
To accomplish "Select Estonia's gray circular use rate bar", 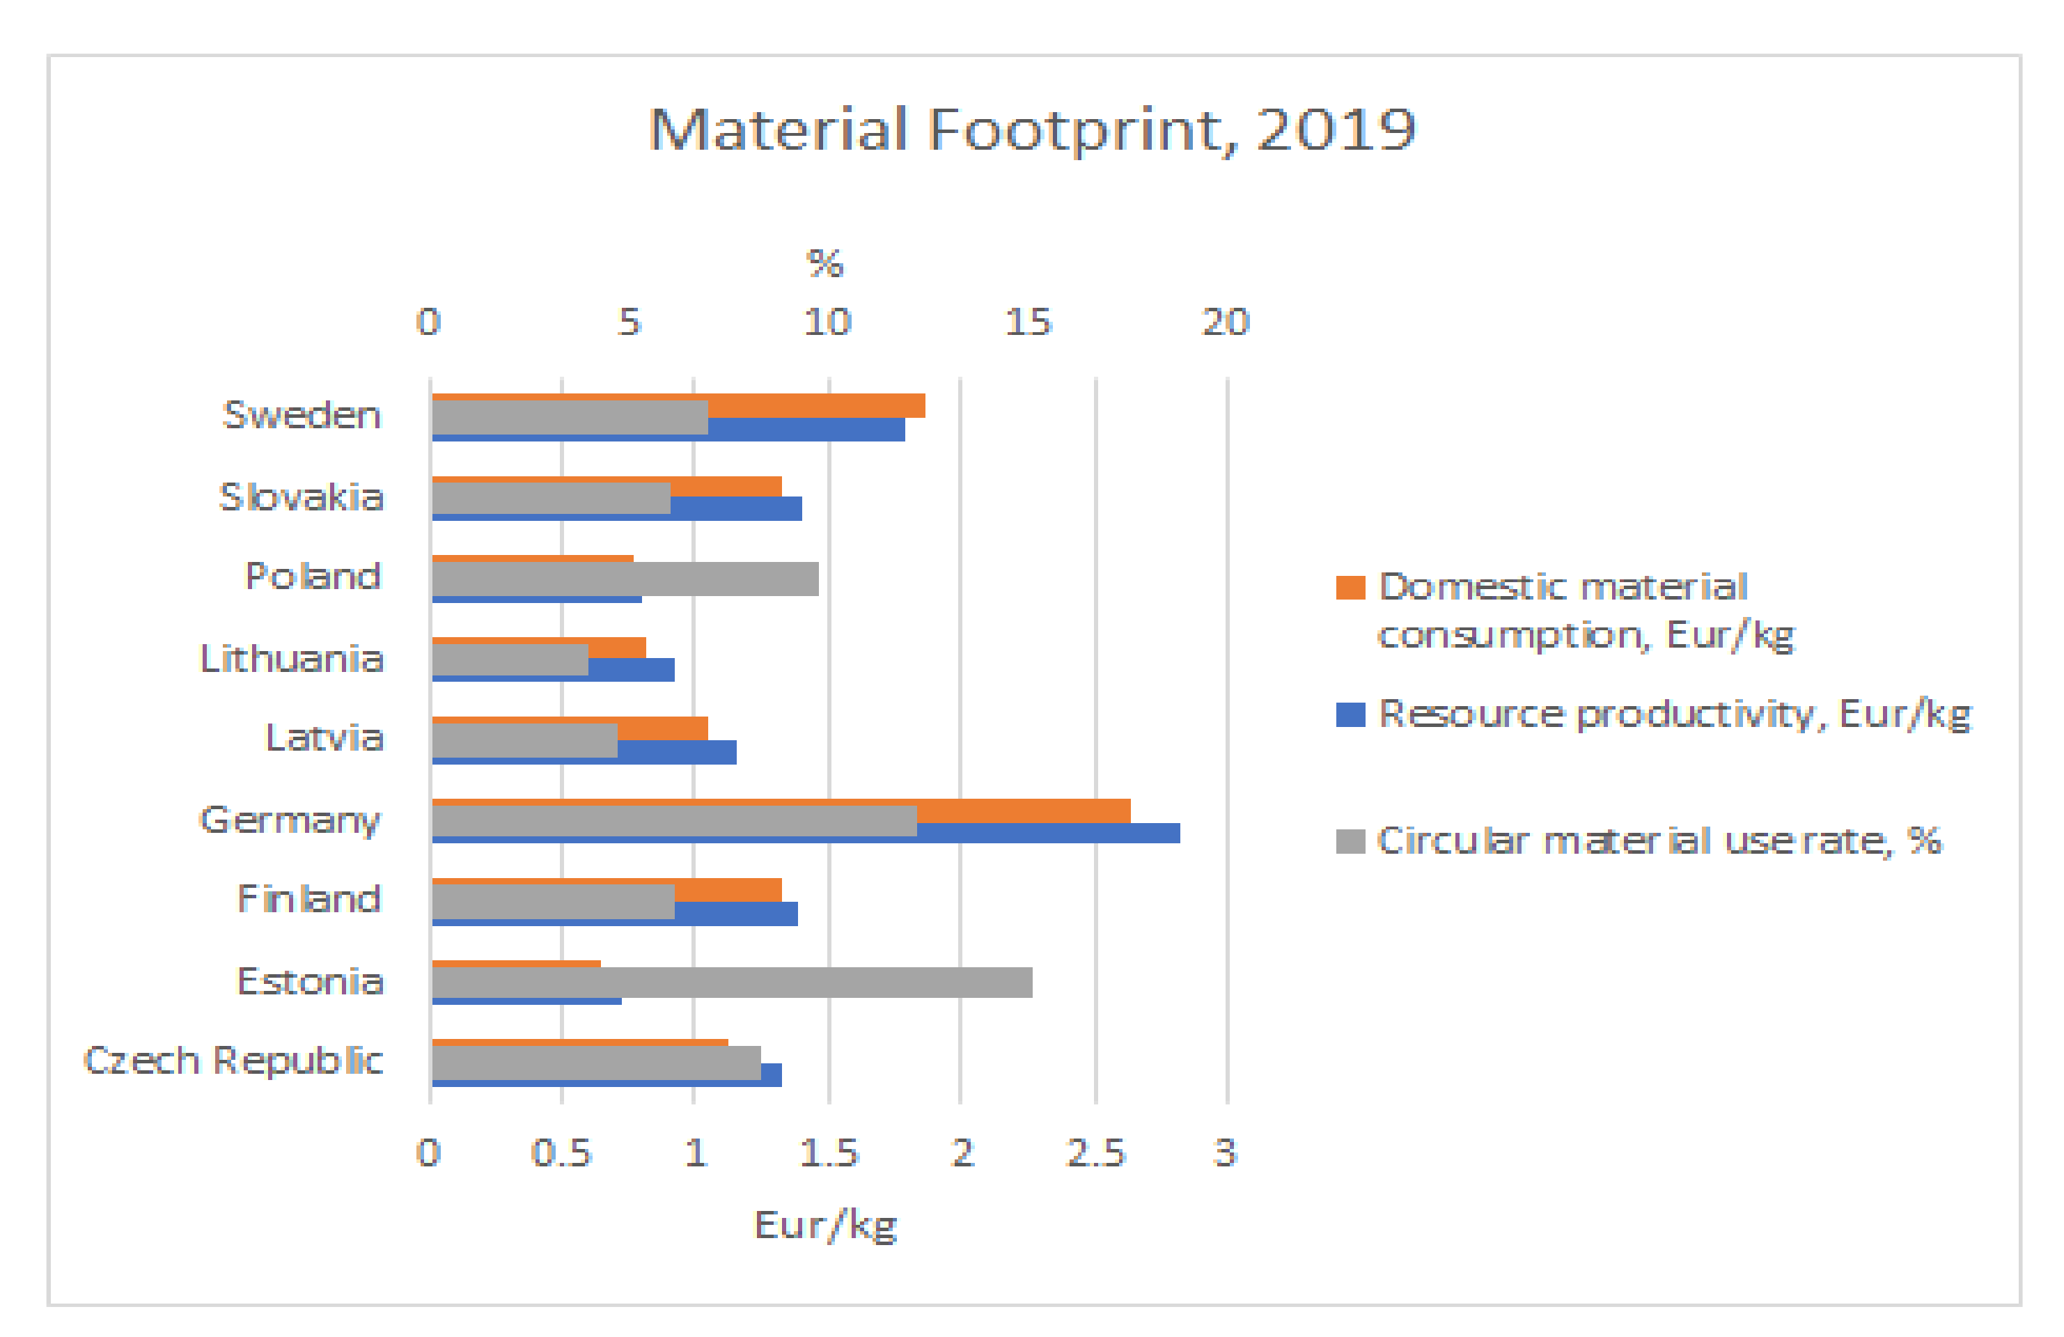I will click(x=732, y=983).
